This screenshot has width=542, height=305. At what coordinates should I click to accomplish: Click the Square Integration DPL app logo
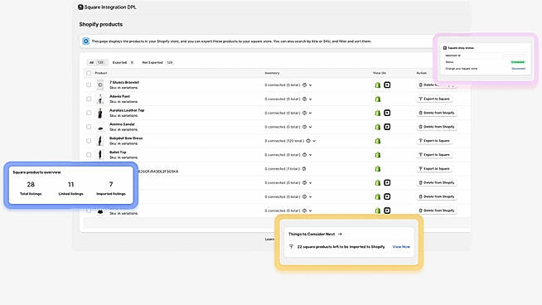point(80,7)
